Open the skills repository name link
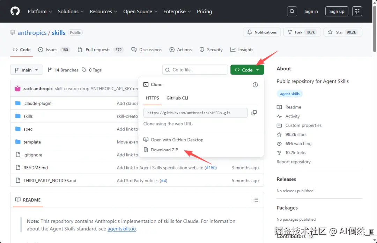 point(58,33)
